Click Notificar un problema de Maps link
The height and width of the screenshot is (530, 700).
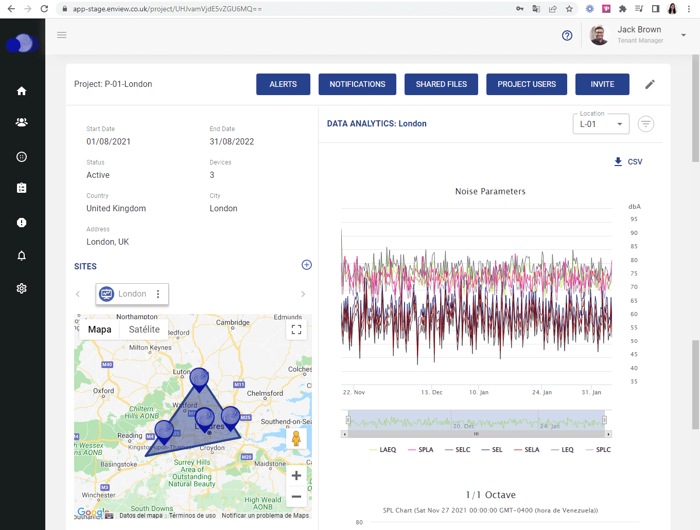[265, 516]
